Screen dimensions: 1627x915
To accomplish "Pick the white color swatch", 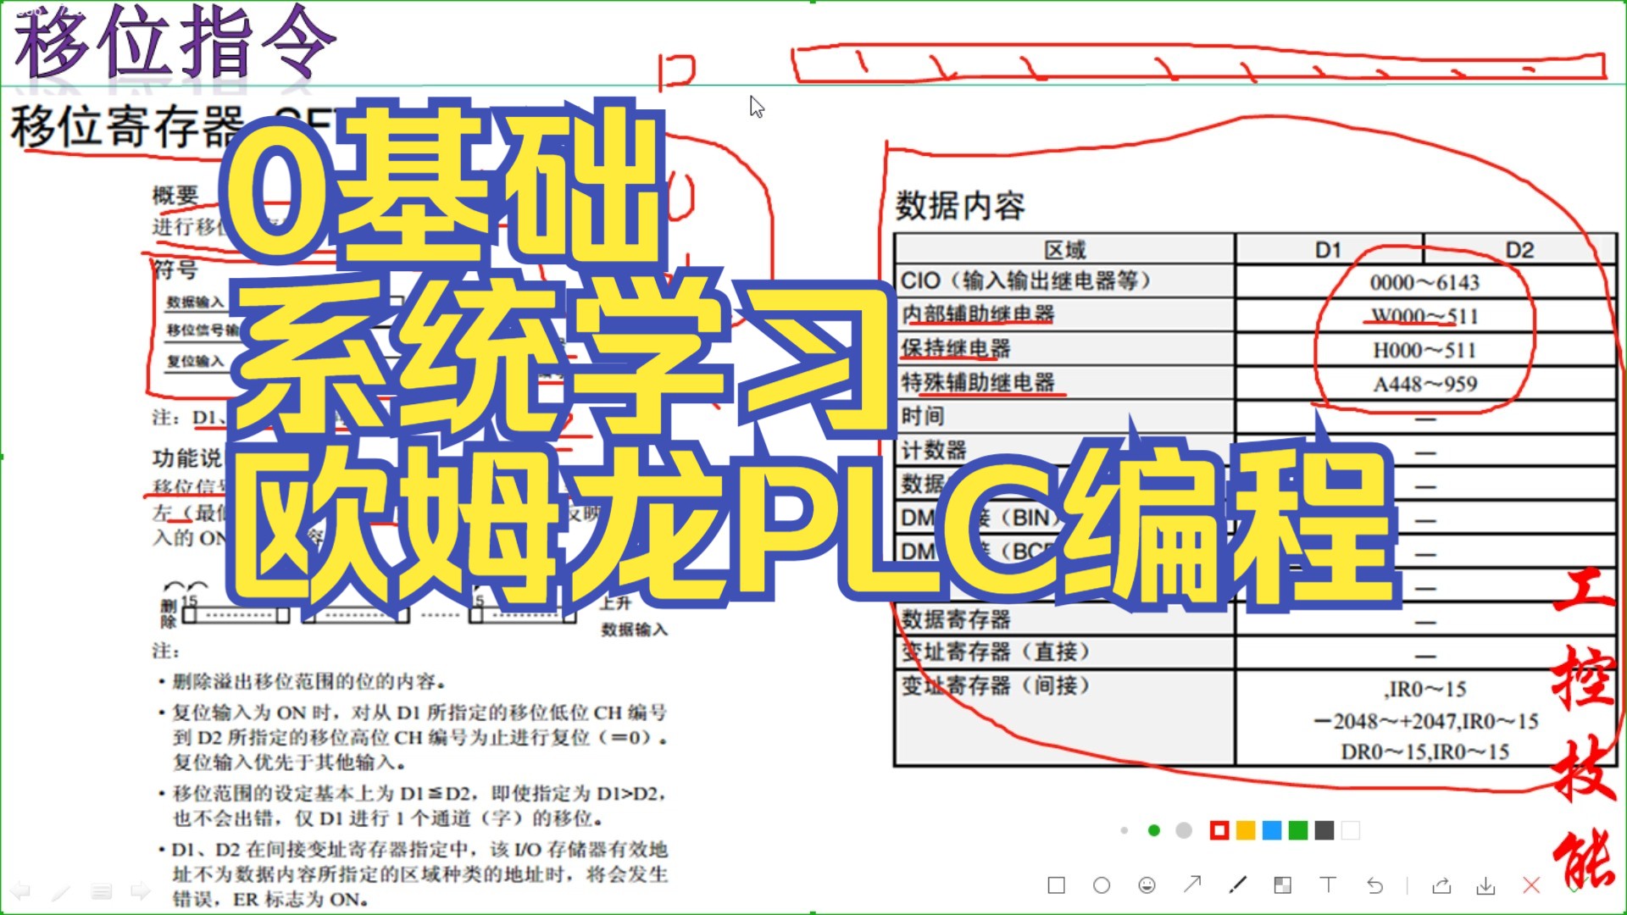I will point(1351,830).
